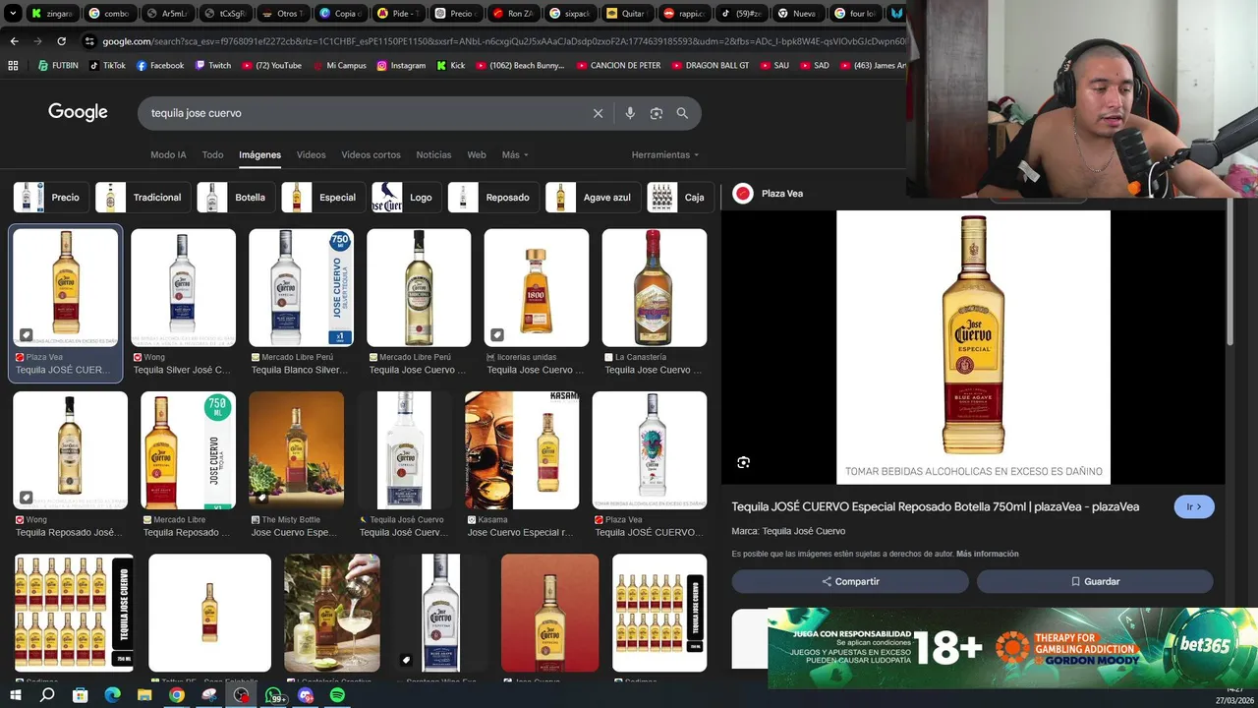
Task: Open the Twitch bookmark
Action: [213, 66]
